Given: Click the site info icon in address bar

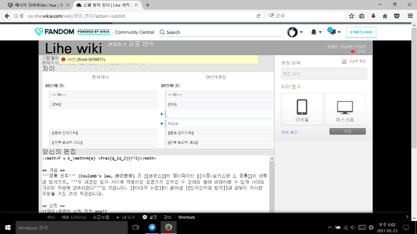Looking at the screenshot, I should (x=16, y=16).
